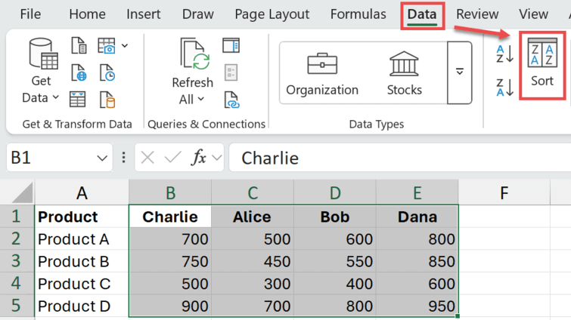The width and height of the screenshot is (571, 320).
Task: Click the From Table/Range icon
Action: click(x=78, y=99)
